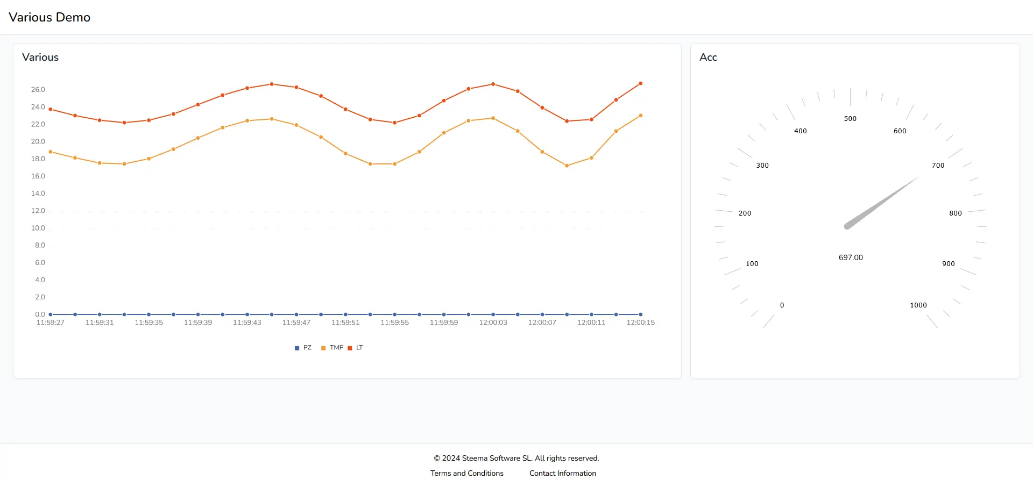Click the 697.00 gauge value indicator
The width and height of the screenshot is (1033, 487).
tap(850, 257)
